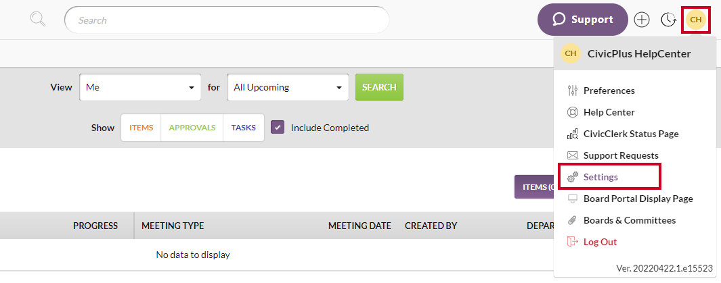Screen dimensions: 721x283
Task: Expand the View dropdown set to Me
Action: (x=140, y=87)
